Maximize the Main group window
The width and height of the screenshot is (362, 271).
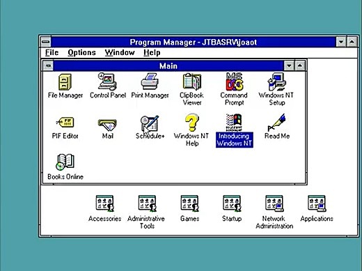click(300, 66)
